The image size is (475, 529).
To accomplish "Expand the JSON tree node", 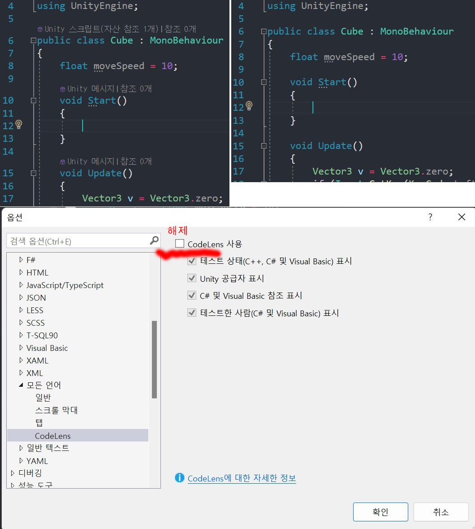I will [21, 297].
